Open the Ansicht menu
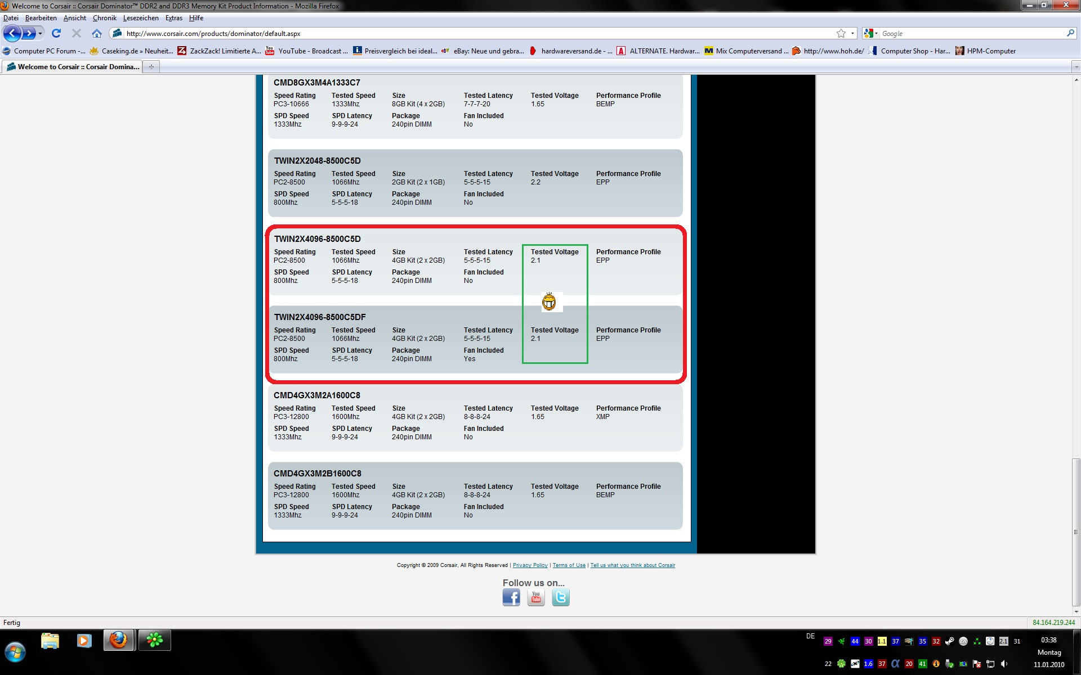This screenshot has height=675, width=1081. coord(75,18)
